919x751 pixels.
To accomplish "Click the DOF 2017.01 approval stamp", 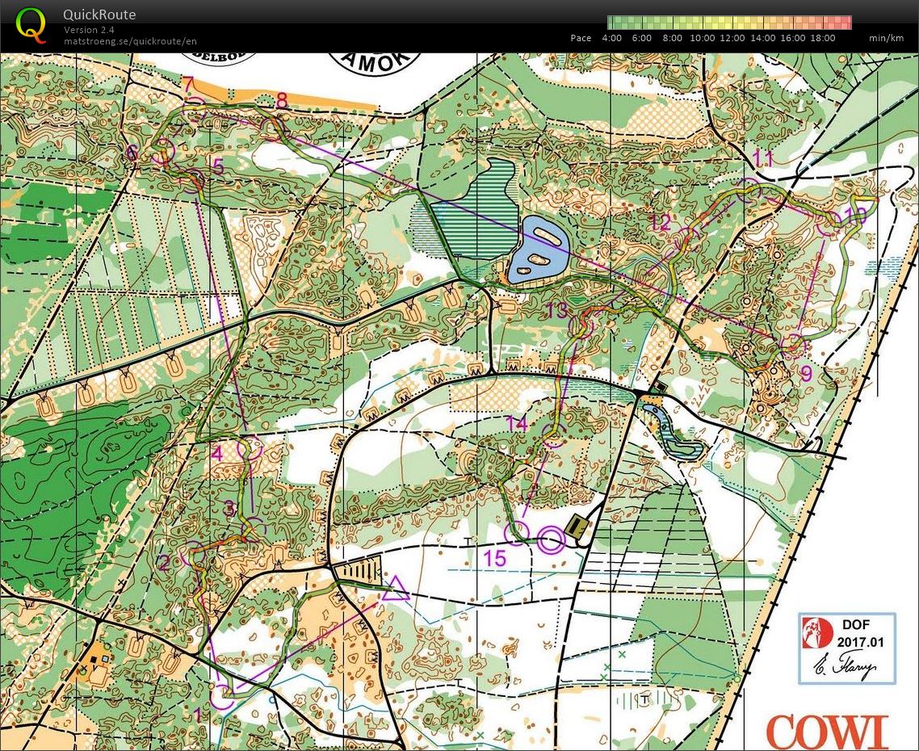I will [847, 648].
